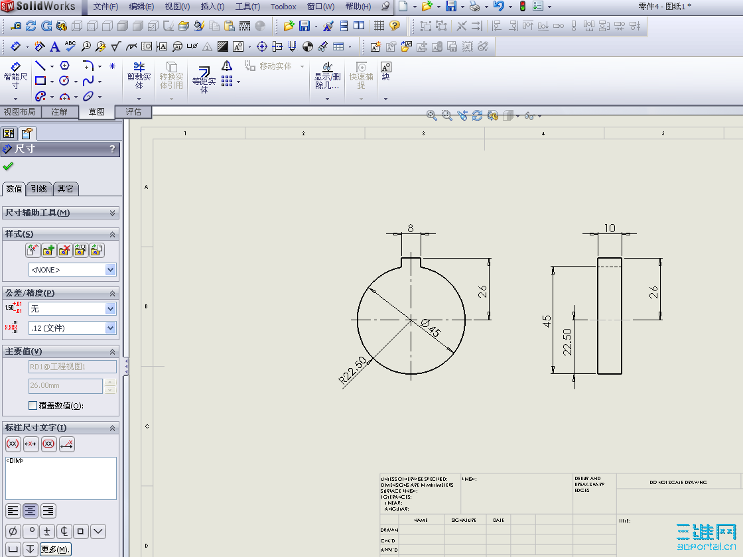Toggle the Inspection Dimension button
This screenshot has width=743, height=557.
pos(49,444)
